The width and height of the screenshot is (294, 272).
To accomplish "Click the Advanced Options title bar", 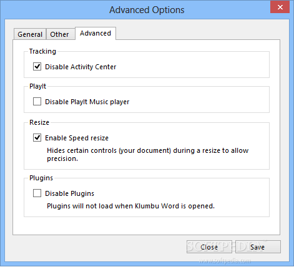I will click(x=147, y=10).
